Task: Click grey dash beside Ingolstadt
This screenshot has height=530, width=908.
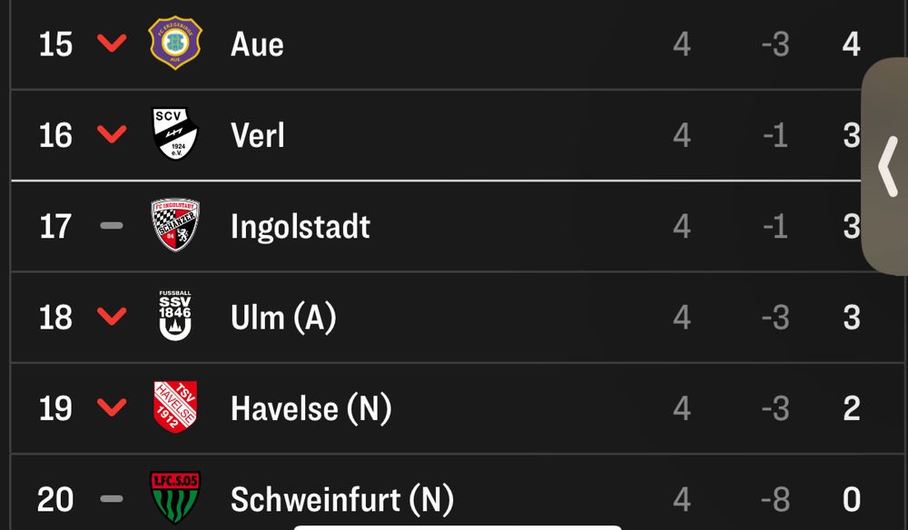Action: pyautogui.click(x=112, y=225)
